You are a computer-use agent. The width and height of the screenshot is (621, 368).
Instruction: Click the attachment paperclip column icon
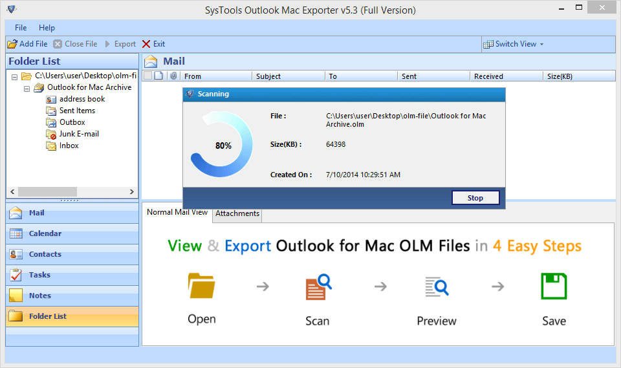pos(173,76)
